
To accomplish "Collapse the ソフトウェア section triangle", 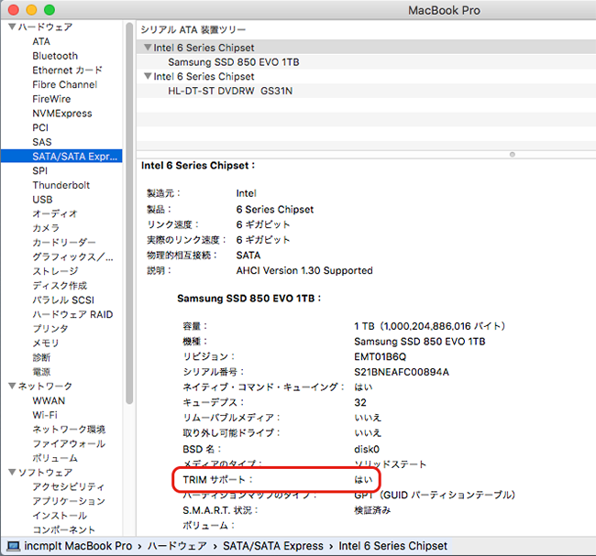I will 12,472.
